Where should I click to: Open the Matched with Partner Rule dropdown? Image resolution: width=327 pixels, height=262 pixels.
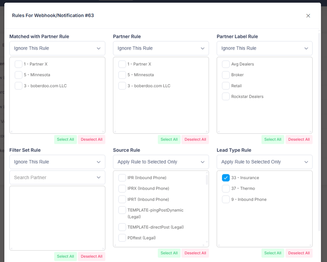click(57, 48)
